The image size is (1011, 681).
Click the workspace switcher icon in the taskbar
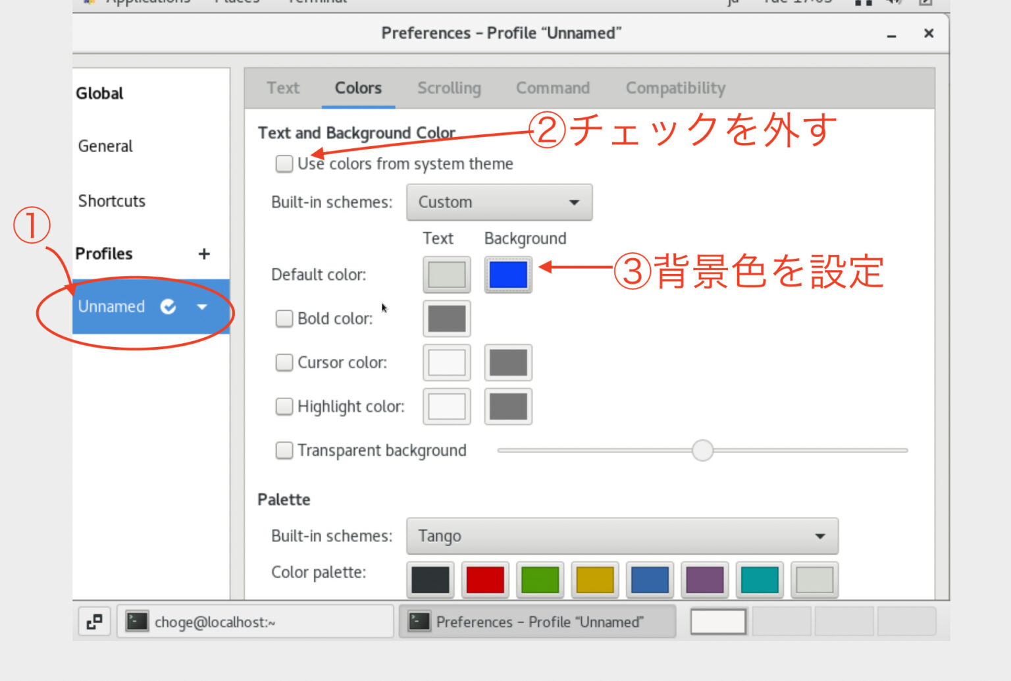point(94,621)
